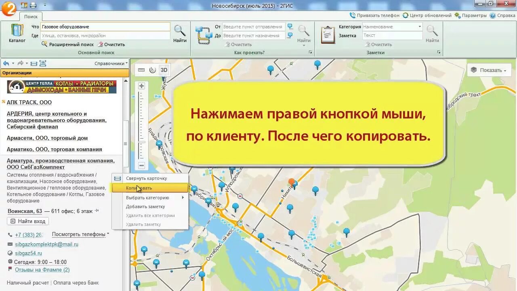Click the Заметка text field
The height and width of the screenshot is (291, 517).
[392, 36]
